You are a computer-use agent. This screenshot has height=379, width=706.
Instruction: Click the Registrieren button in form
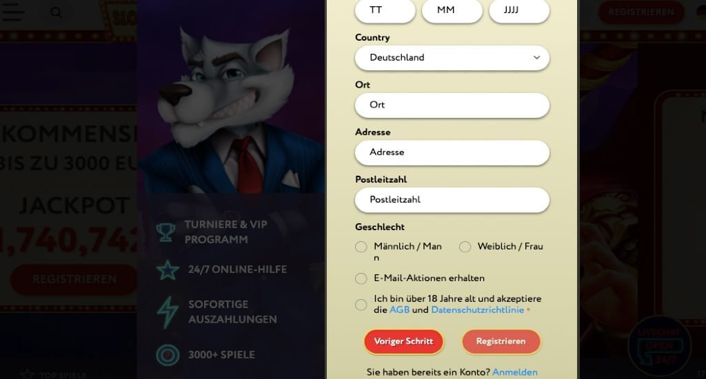[x=501, y=342]
